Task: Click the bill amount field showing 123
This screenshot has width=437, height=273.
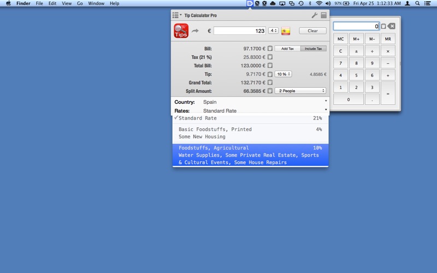Action: [240, 31]
